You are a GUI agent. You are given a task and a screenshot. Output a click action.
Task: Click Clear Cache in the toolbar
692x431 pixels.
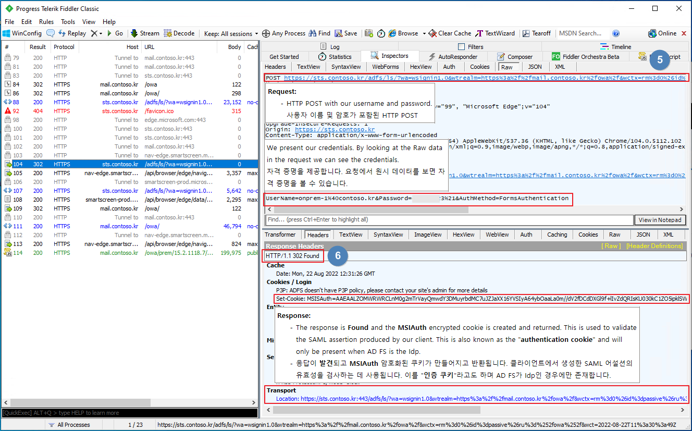(x=450, y=33)
